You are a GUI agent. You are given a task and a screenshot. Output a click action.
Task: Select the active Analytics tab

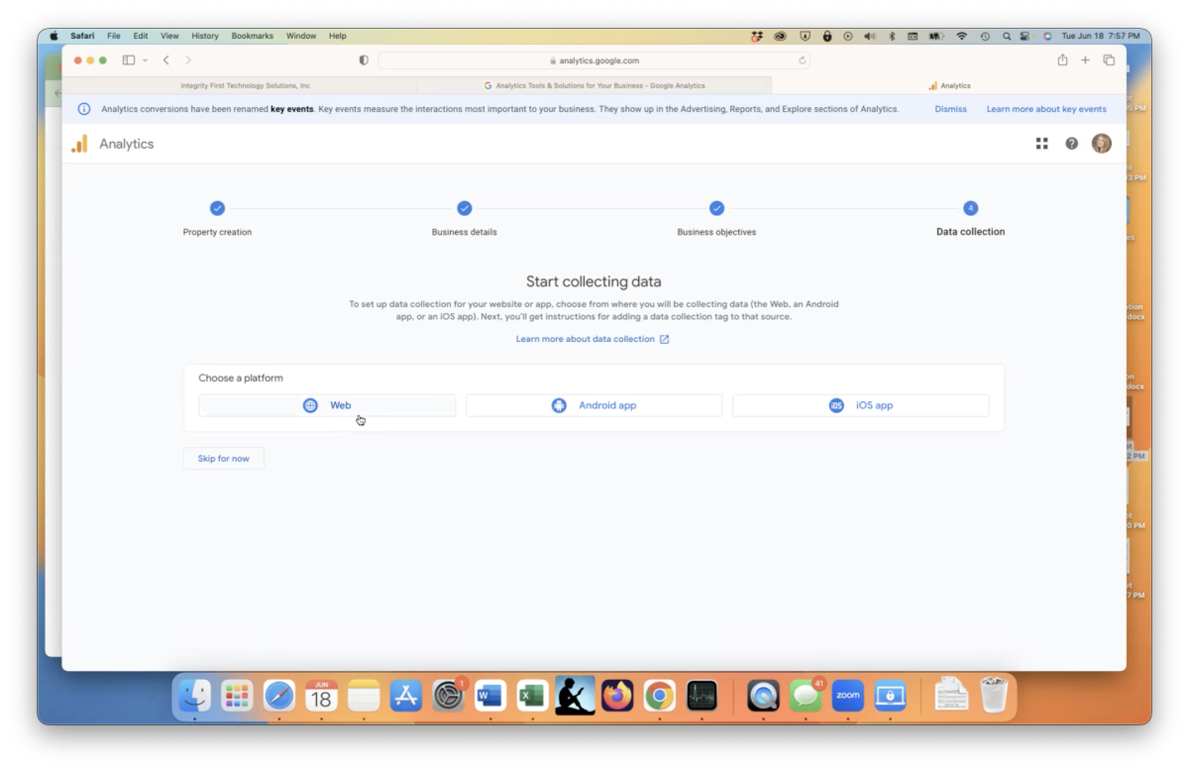point(948,86)
